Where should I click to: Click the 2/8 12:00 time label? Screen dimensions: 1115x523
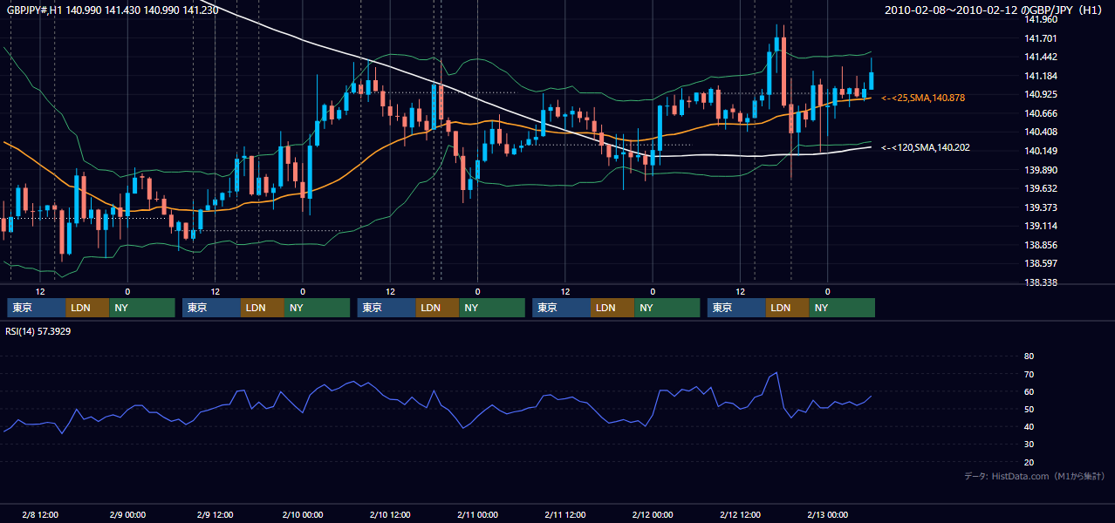[x=40, y=514]
